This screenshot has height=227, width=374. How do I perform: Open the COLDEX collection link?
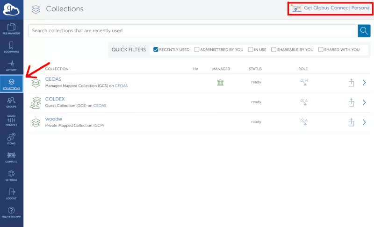(55, 99)
